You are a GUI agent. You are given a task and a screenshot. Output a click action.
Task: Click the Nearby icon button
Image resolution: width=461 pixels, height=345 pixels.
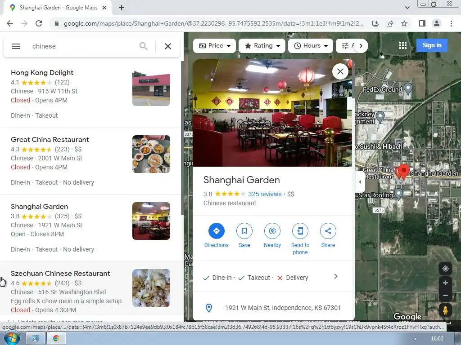pyautogui.click(x=272, y=231)
